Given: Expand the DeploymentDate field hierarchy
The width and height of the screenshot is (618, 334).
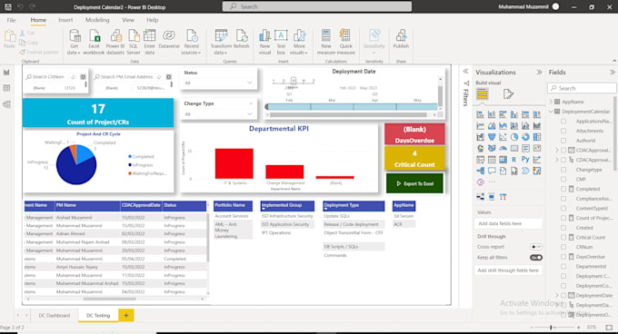Looking at the screenshot, I should tap(557, 295).
